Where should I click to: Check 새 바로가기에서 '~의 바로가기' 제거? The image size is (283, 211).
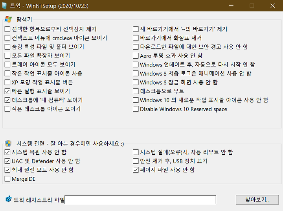pyautogui.click(x=136, y=29)
